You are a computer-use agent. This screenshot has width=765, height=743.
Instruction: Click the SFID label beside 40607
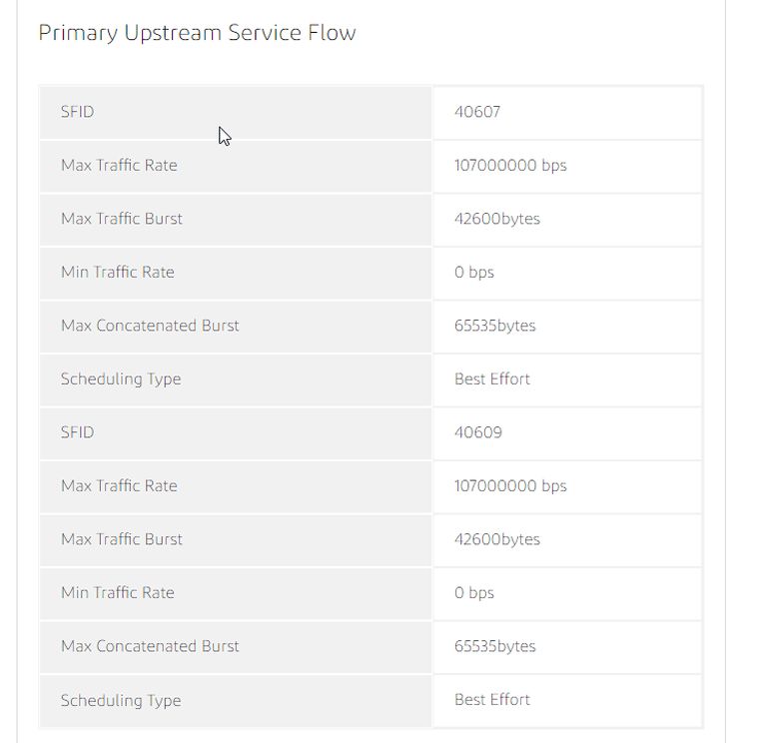pos(78,112)
